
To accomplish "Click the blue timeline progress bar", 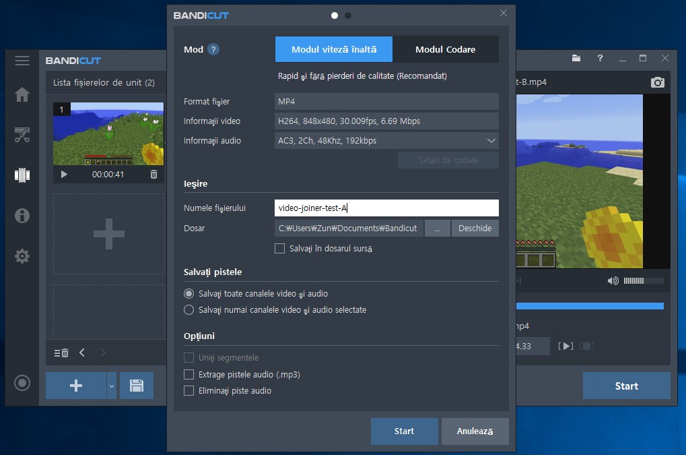I will pyautogui.click(x=590, y=306).
